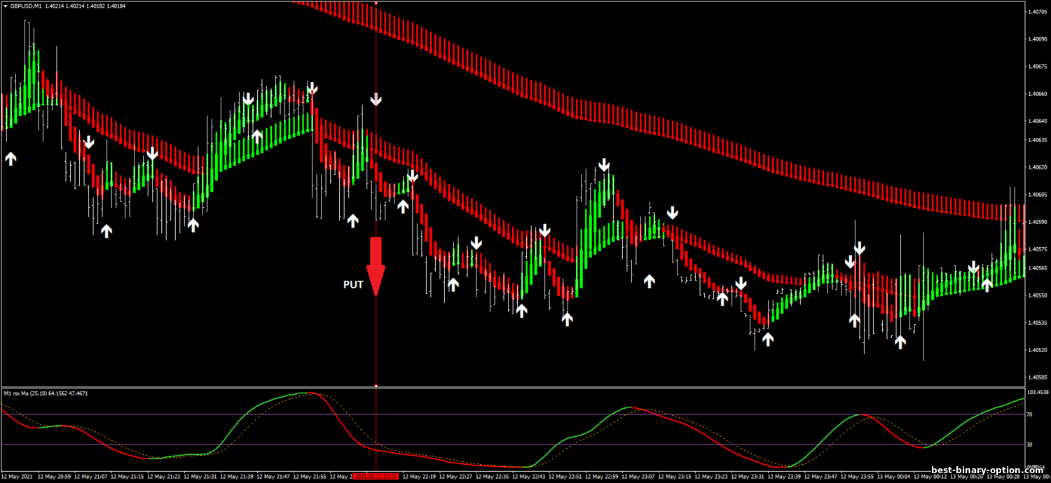Click the 70 level on oscillator scale

coord(1029,415)
